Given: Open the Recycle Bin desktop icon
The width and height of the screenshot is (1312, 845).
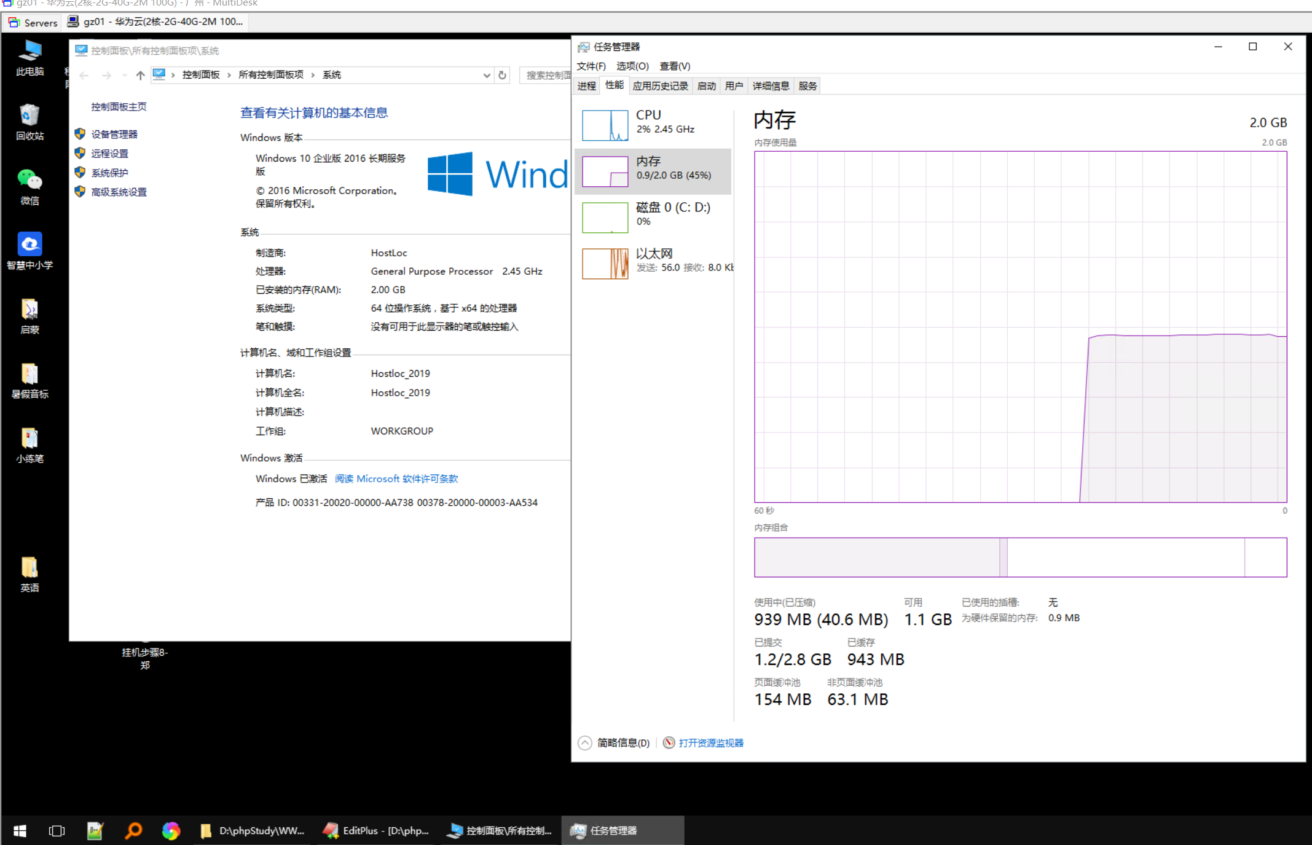Looking at the screenshot, I should [29, 116].
